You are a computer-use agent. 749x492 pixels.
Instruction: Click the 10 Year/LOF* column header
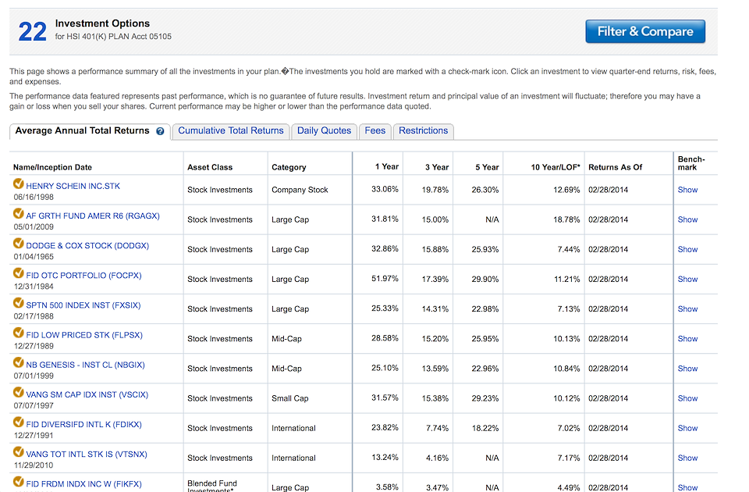556,167
